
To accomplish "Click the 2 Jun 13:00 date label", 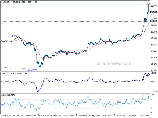I will [106, 116].
